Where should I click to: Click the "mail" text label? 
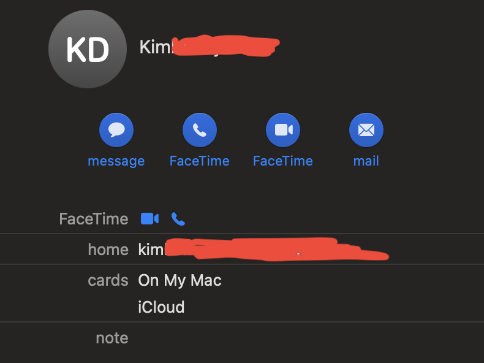tap(366, 161)
